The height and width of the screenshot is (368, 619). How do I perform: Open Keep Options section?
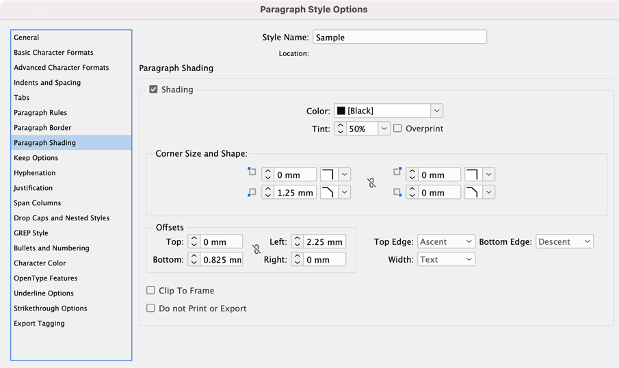pos(71,157)
